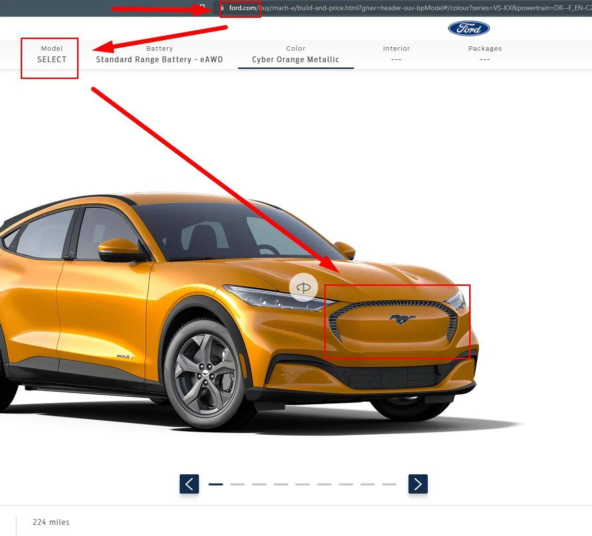Viewport: 592px width, 536px height.
Task: Select sixth image carousel indicator
Action: click(324, 484)
